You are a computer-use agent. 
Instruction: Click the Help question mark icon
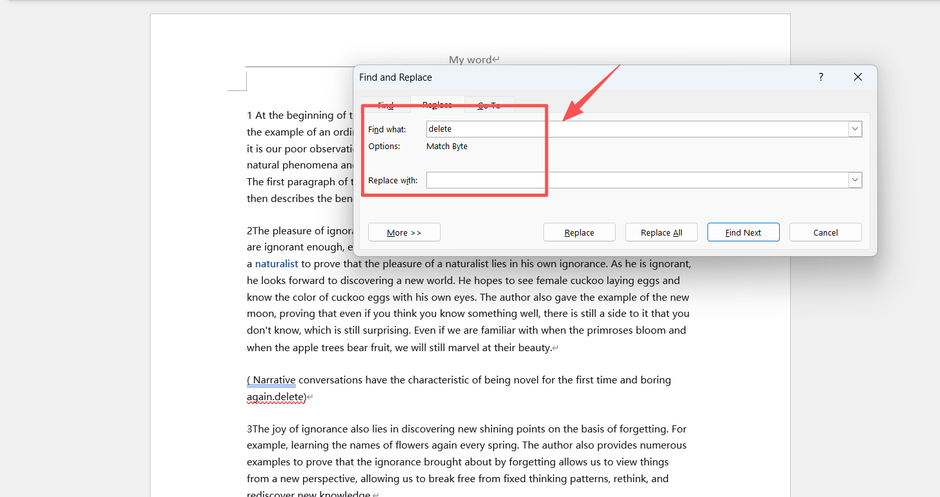(x=820, y=77)
